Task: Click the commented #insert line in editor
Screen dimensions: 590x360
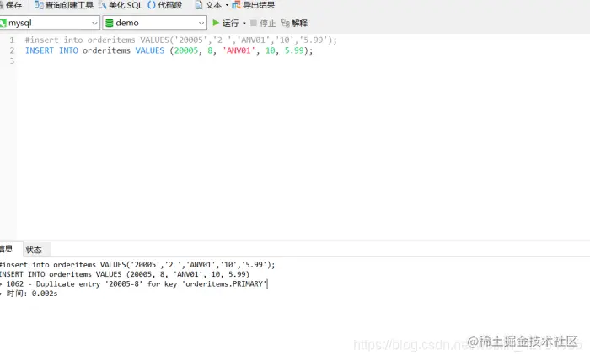Action: pos(181,40)
